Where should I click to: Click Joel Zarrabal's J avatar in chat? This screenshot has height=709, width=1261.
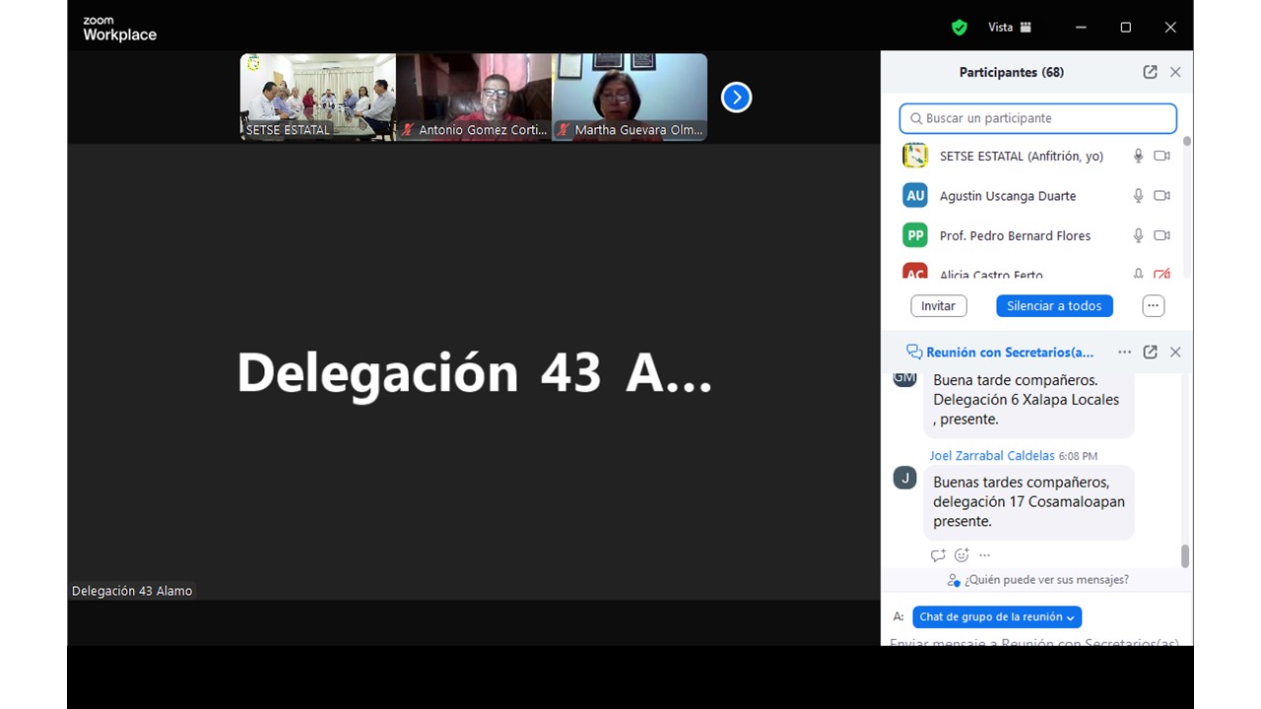(x=904, y=479)
